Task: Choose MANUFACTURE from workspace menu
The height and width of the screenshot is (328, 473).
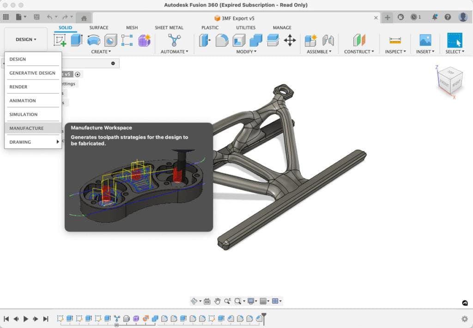Action: [33, 128]
